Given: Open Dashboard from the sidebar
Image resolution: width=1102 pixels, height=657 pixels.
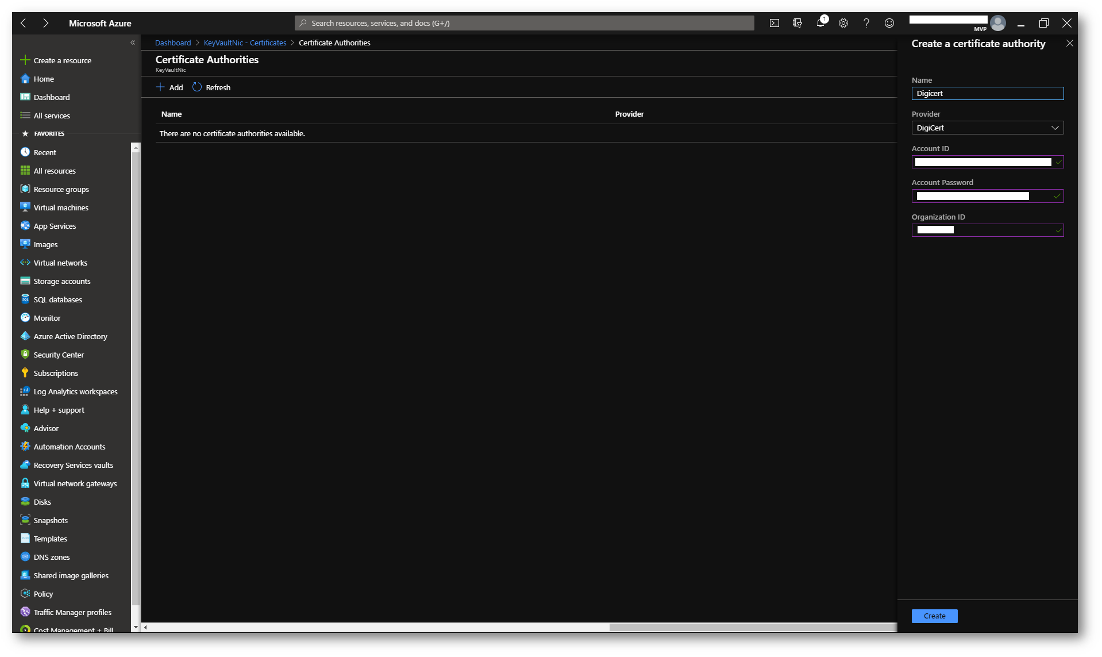Looking at the screenshot, I should (x=45, y=97).
